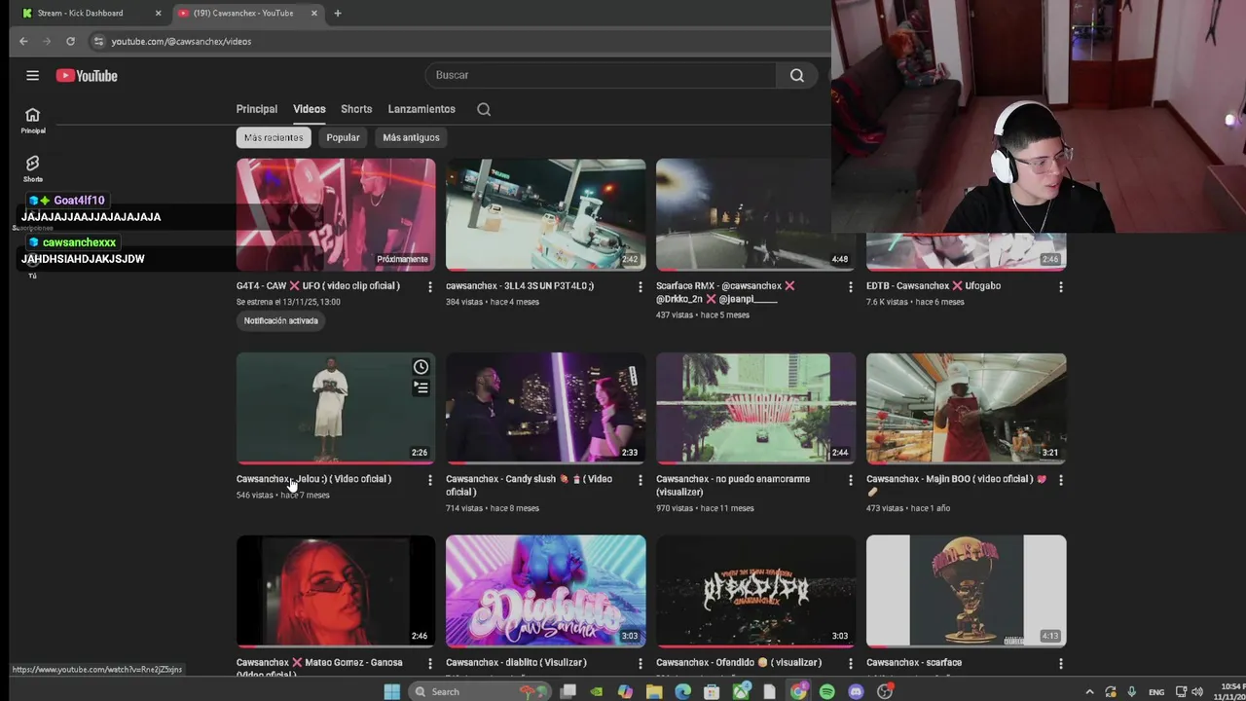Open the Principal home icon in sidebar
This screenshot has height=701, width=1246.
(32, 121)
